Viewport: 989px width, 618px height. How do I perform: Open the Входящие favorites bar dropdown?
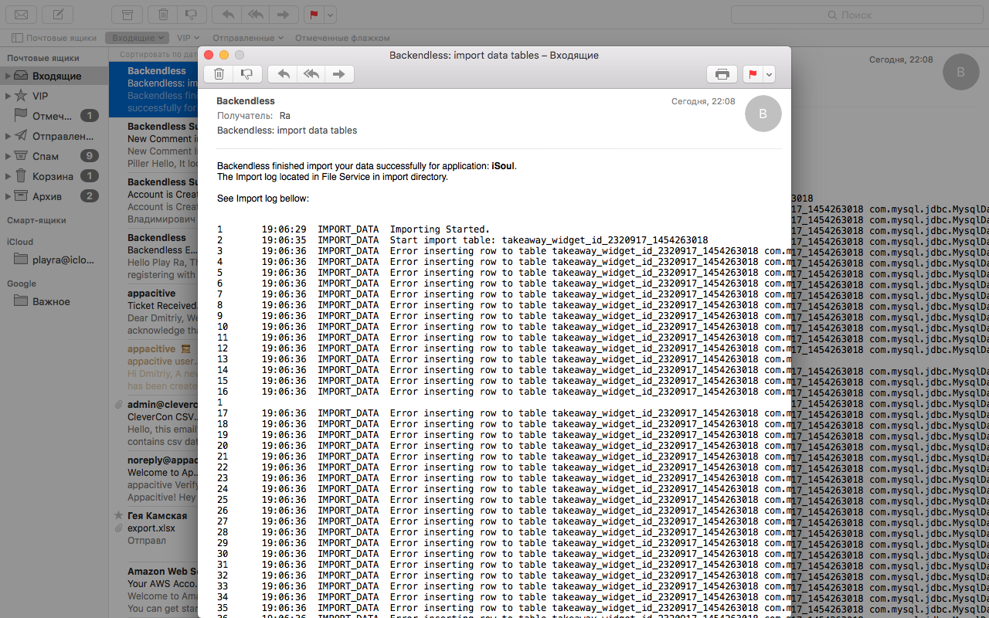point(138,38)
